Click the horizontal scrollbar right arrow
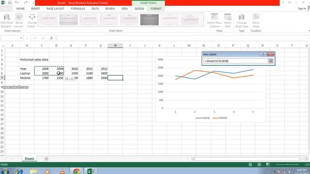The width and height of the screenshot is (310, 174). (307, 159)
